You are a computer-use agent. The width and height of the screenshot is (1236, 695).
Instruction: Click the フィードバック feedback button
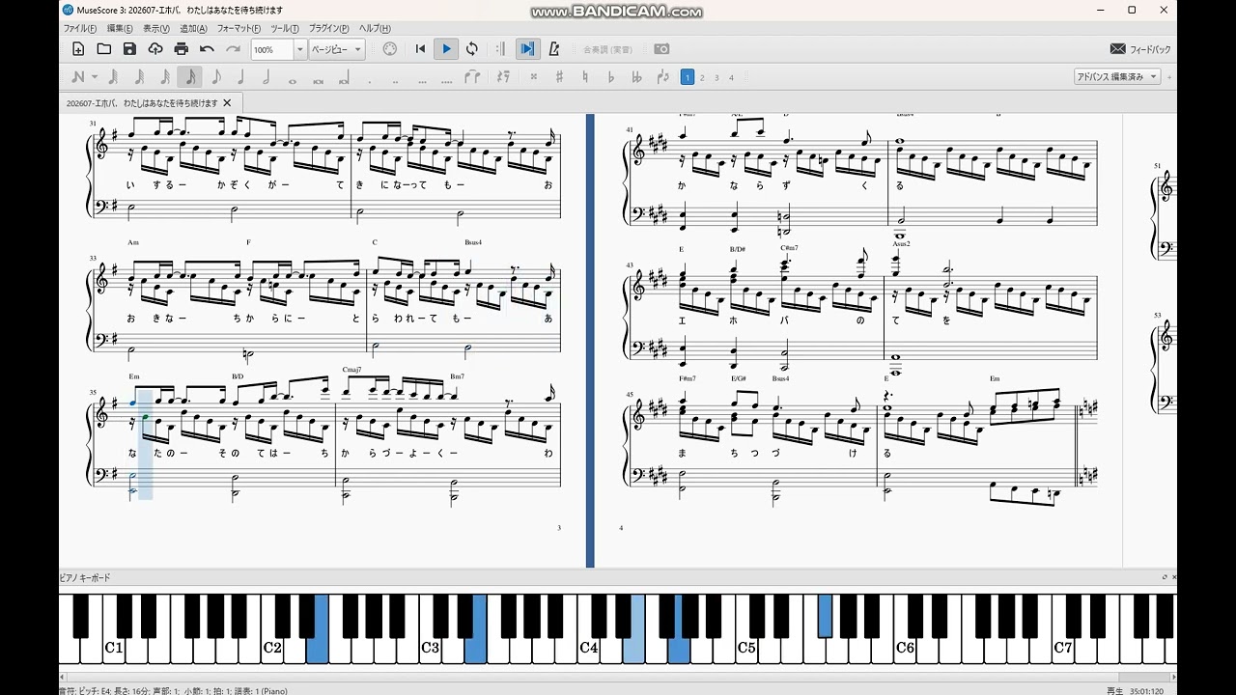pos(1140,49)
